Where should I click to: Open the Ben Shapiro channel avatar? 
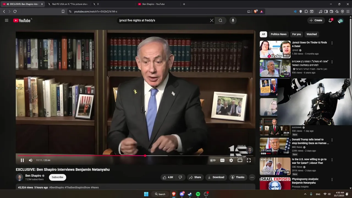pos(20,177)
